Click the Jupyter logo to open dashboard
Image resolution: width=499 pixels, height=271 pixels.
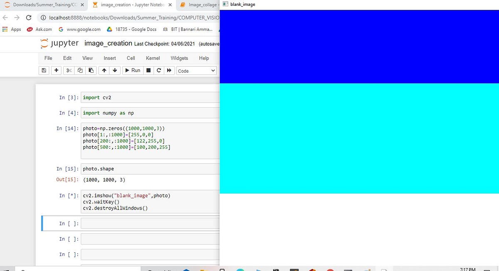click(59, 43)
